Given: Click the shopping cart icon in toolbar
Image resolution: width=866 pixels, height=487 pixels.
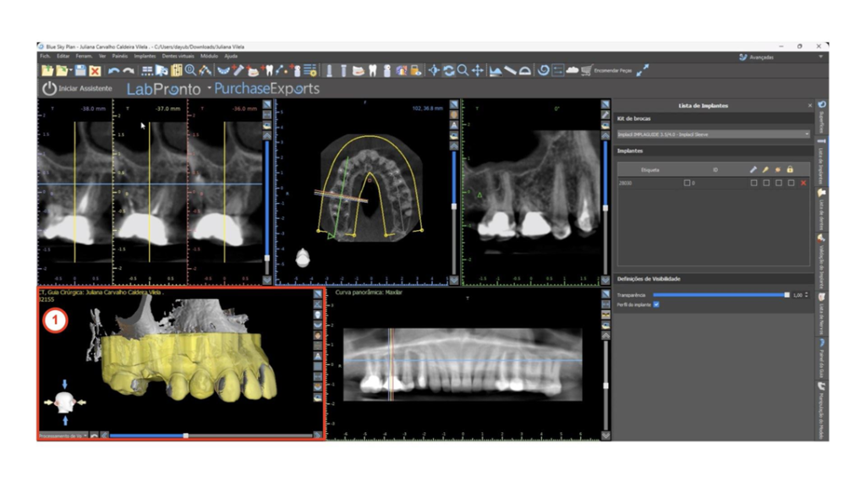Looking at the screenshot, I should pyautogui.click(x=585, y=71).
